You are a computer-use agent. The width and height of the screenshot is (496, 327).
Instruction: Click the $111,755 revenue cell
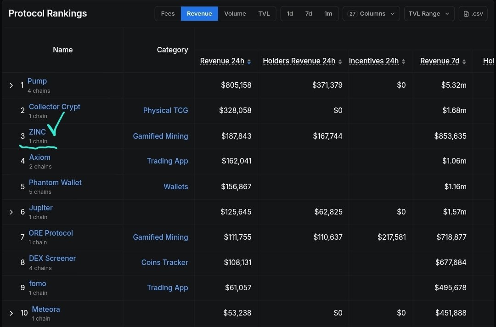coord(237,237)
